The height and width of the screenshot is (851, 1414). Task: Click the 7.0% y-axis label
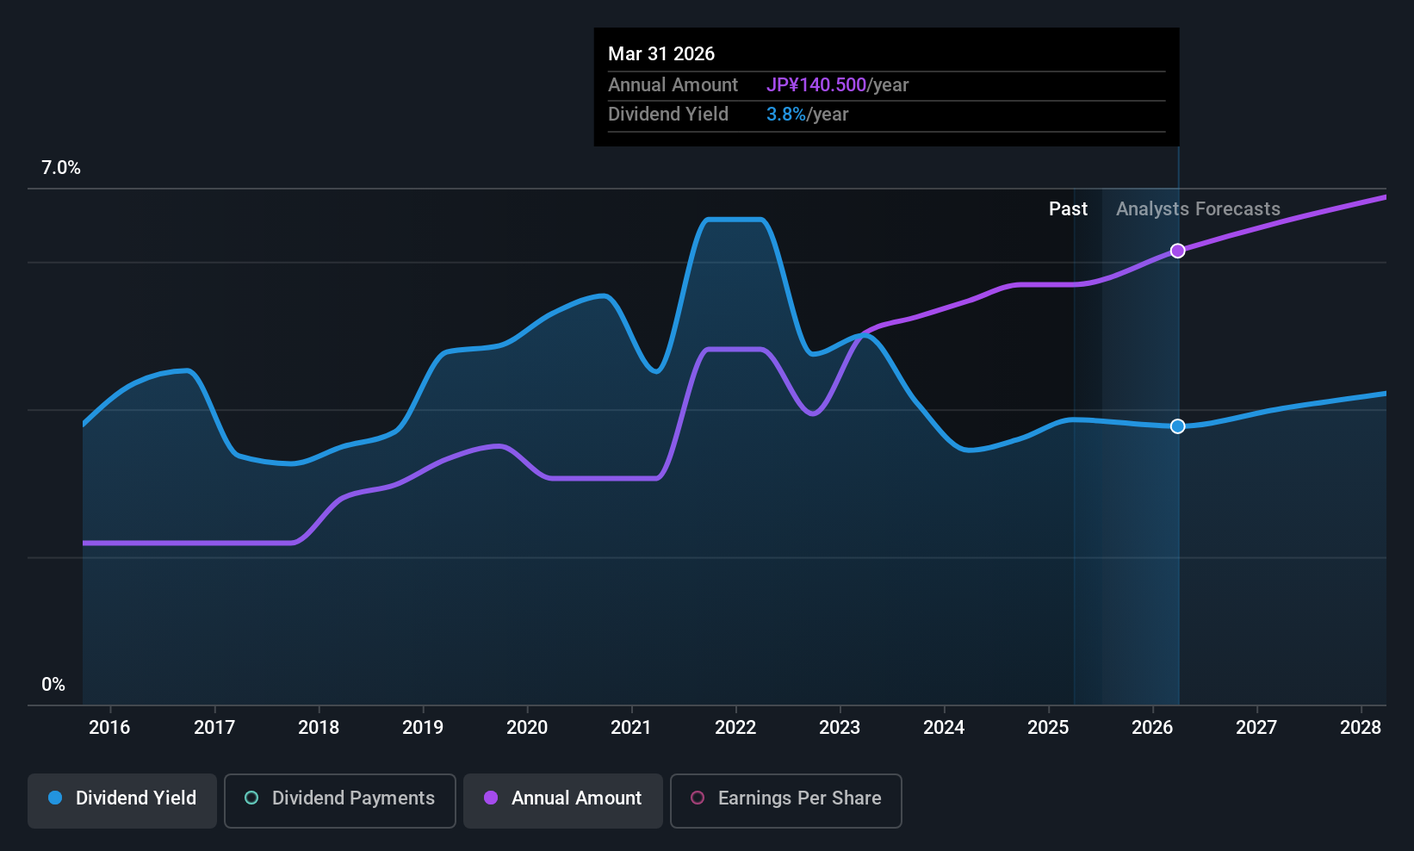[61, 168]
